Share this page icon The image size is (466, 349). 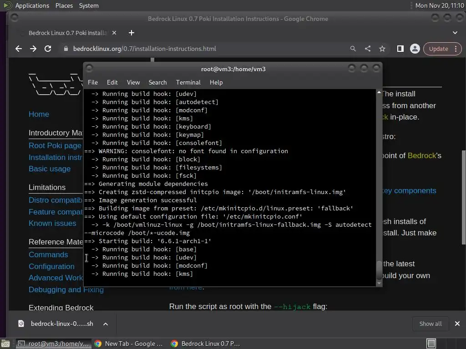[x=368, y=49]
